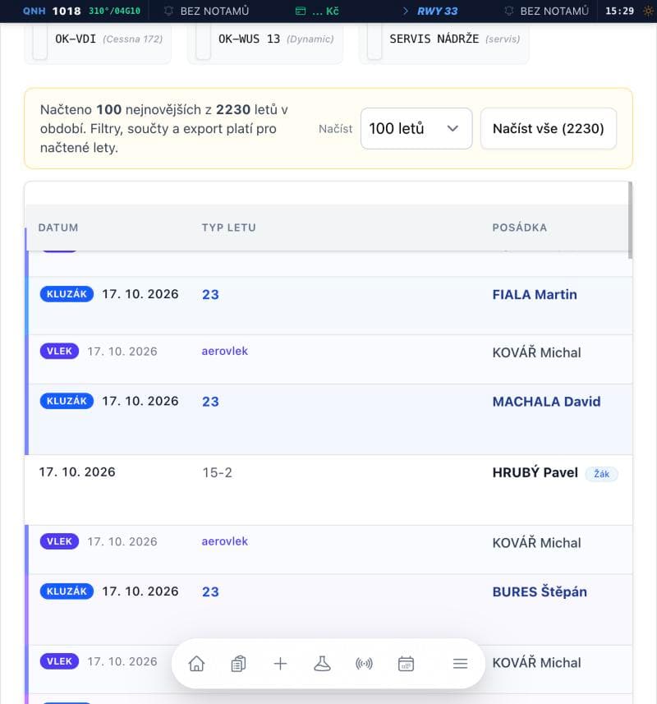Image resolution: width=657 pixels, height=704 pixels.
Task: Toggle the sun theme icon in top bar
Action: (x=648, y=11)
